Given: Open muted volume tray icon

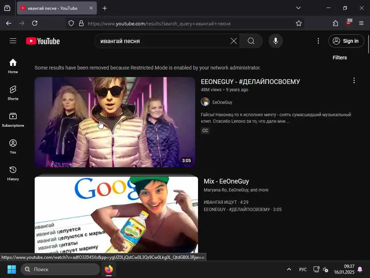Looking at the screenshot, I should click(x=326, y=269).
